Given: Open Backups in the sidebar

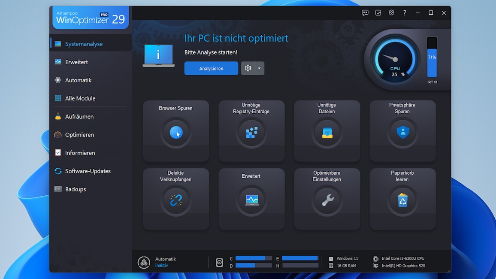Looking at the screenshot, I should [x=91, y=189].
